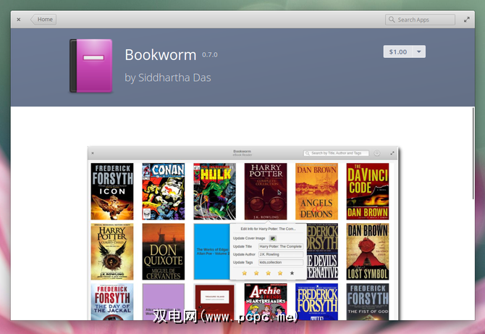This screenshot has width=485, height=334.
Task: Open the price dropdown arrow
Action: coord(419,51)
